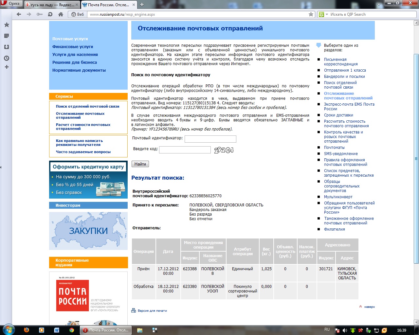Open SMS-уведомление link
The height and width of the screenshot is (335, 419).
[x=341, y=154]
